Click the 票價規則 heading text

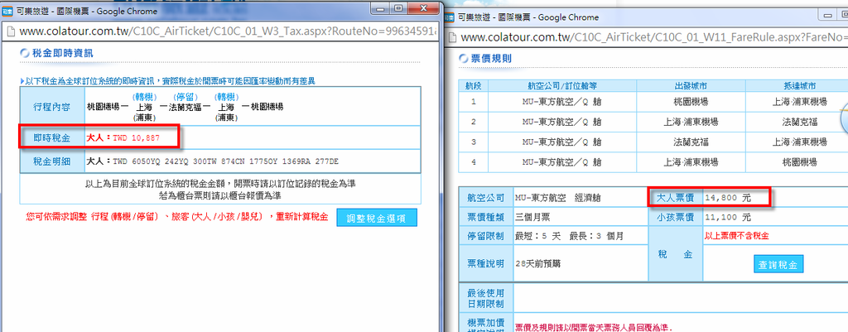point(491,59)
